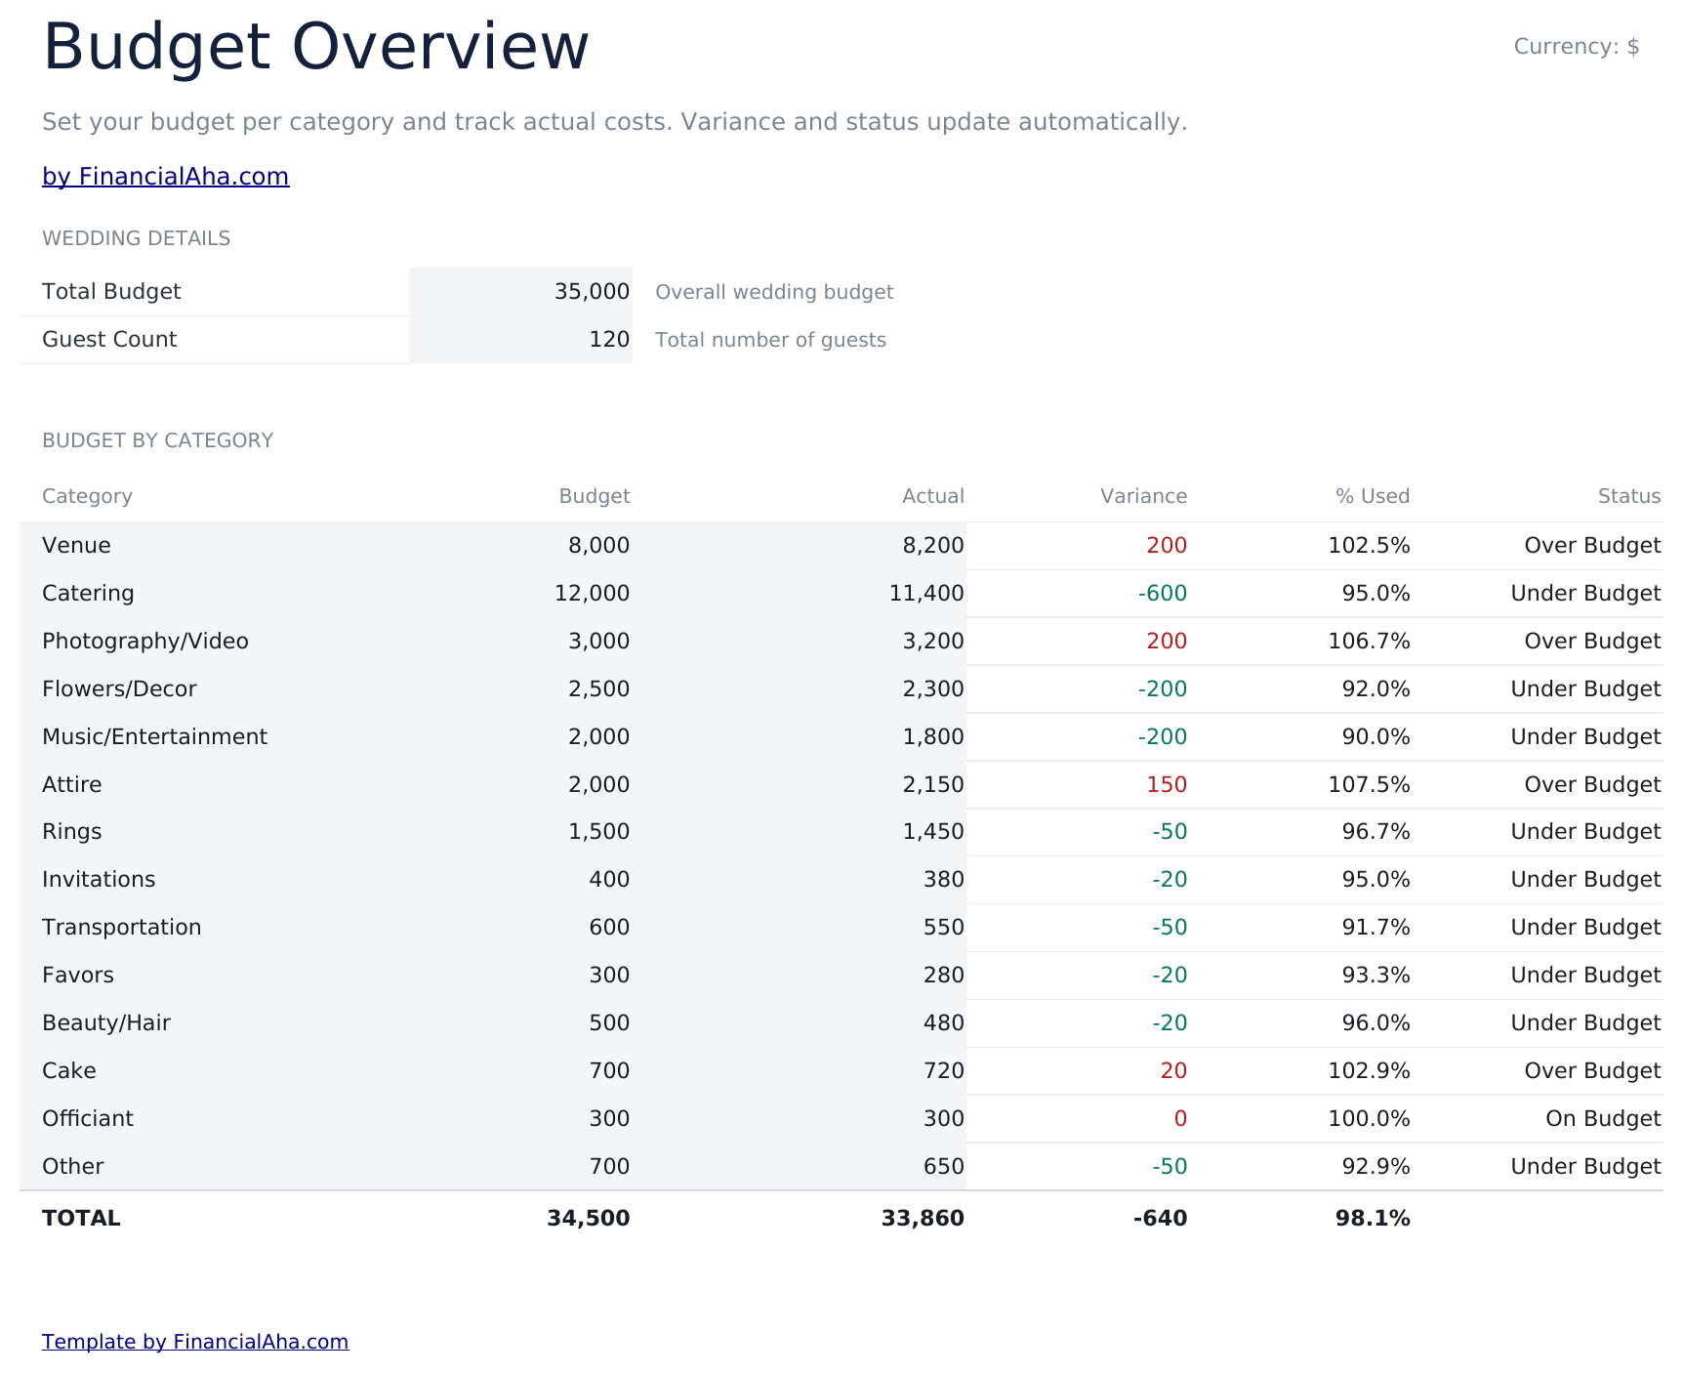Select the Transportation % Used 91.7%

point(1375,928)
